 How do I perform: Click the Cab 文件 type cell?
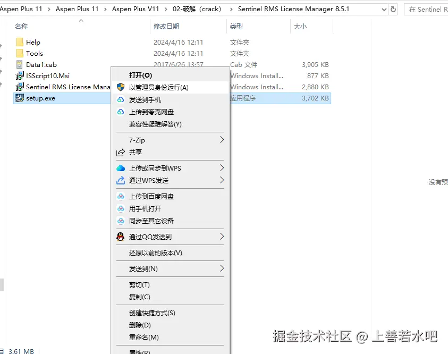244,65
